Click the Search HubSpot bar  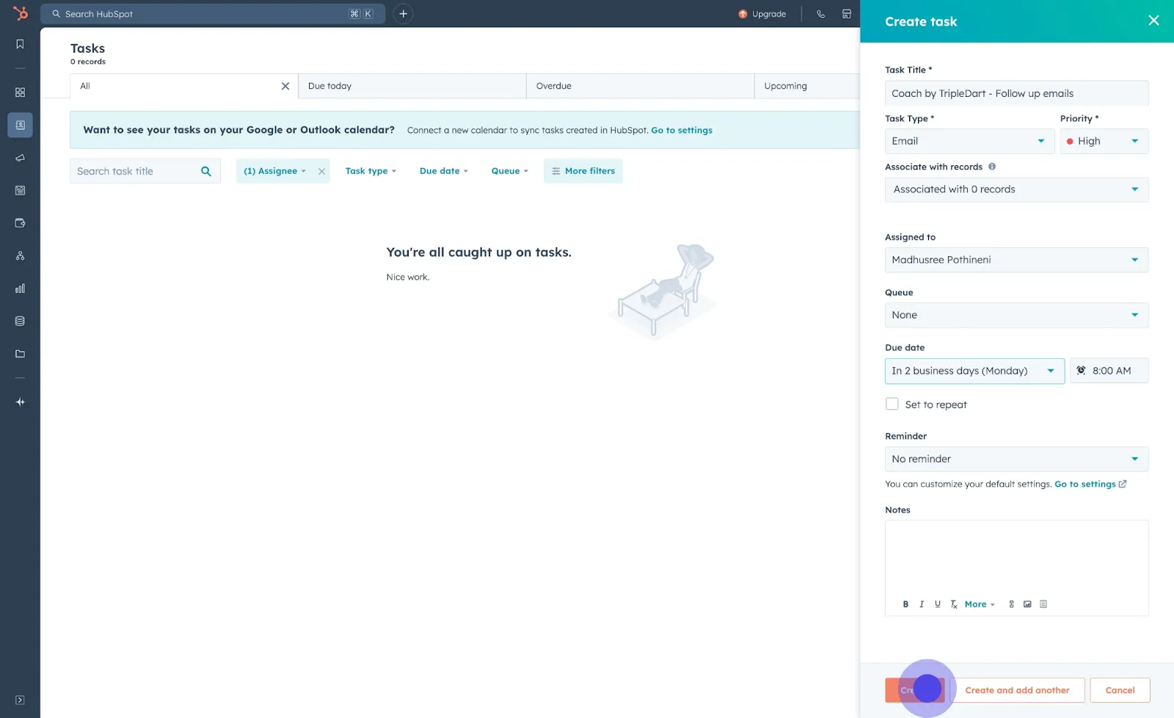tap(213, 14)
